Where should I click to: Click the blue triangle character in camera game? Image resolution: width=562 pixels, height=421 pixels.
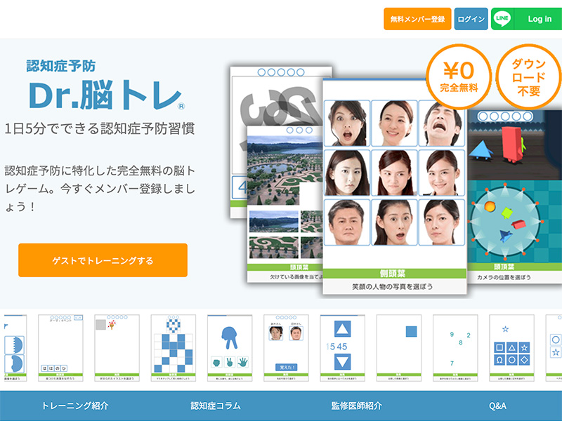pyautogui.click(x=481, y=150)
